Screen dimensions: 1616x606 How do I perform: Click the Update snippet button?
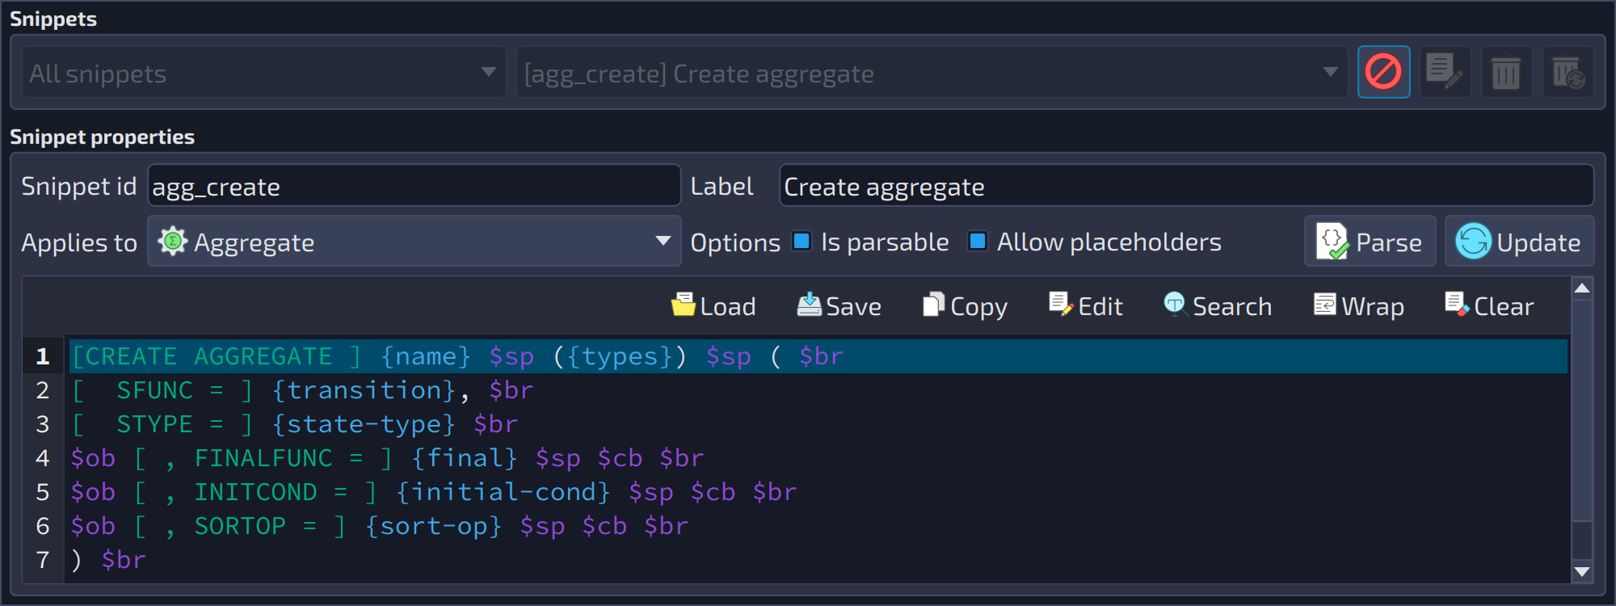[x=1519, y=242]
